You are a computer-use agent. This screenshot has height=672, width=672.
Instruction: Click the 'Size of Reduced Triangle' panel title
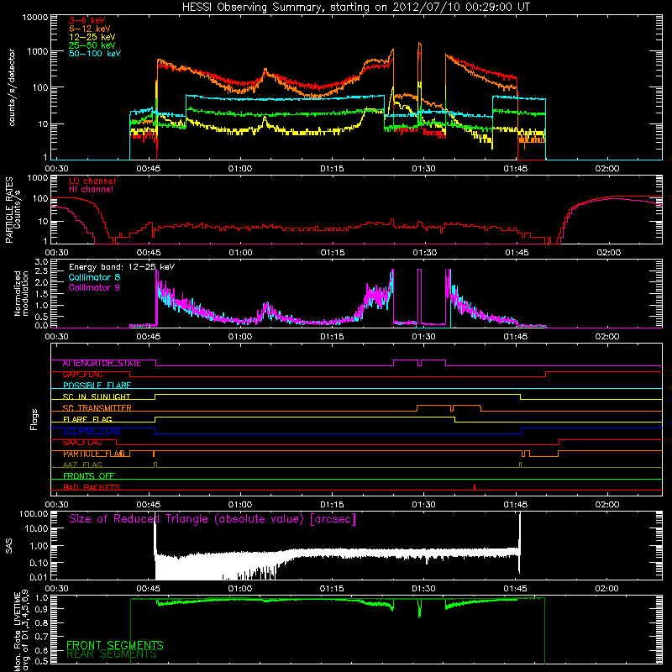tap(213, 519)
